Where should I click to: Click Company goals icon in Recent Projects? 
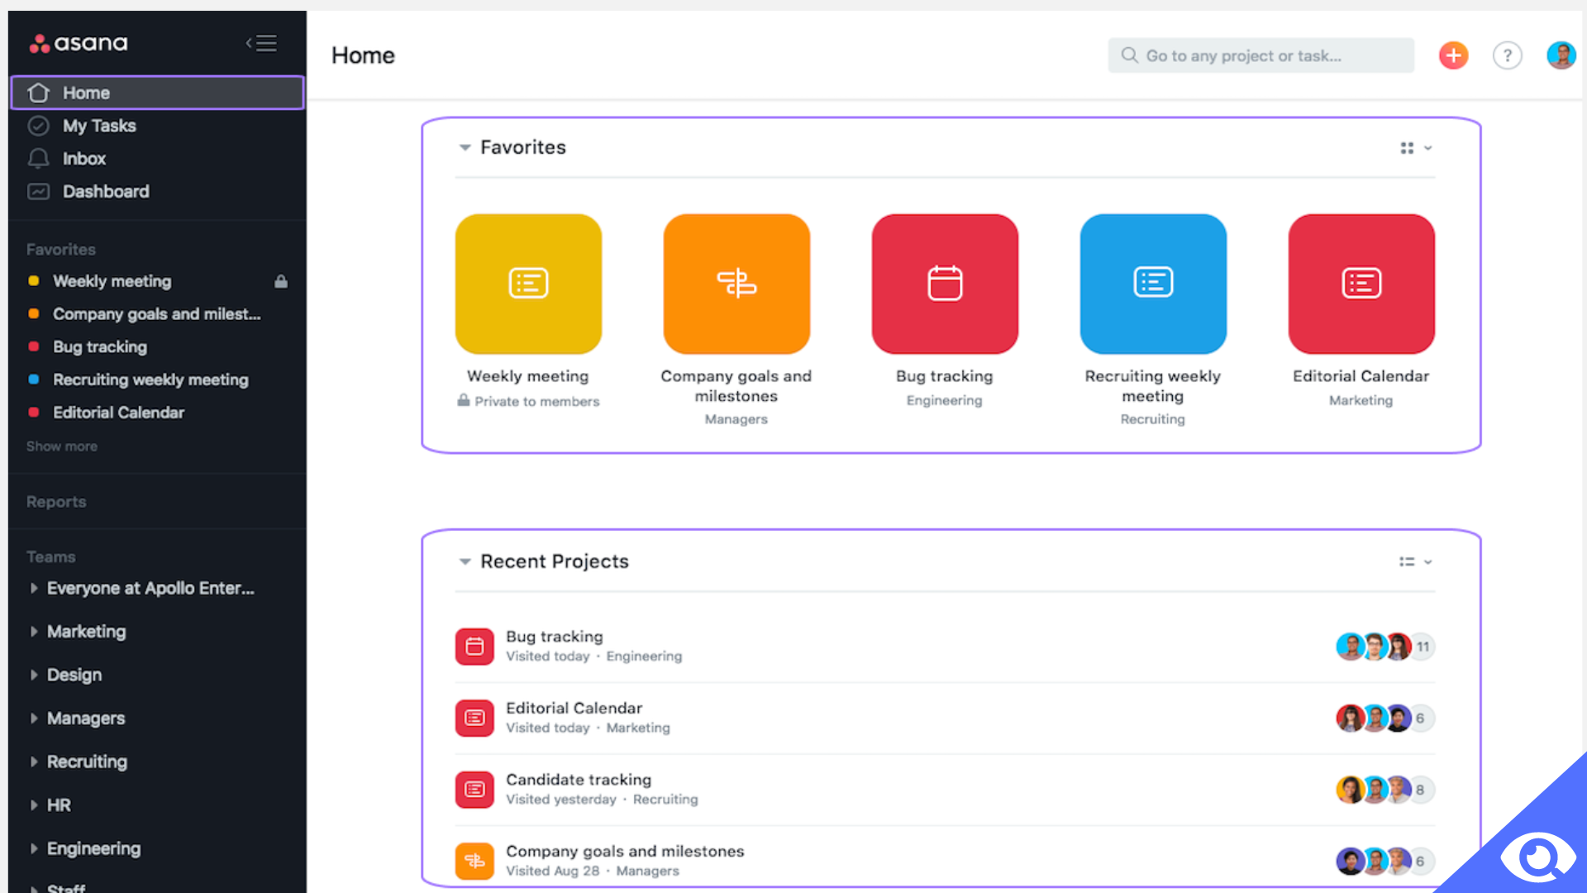(x=474, y=861)
